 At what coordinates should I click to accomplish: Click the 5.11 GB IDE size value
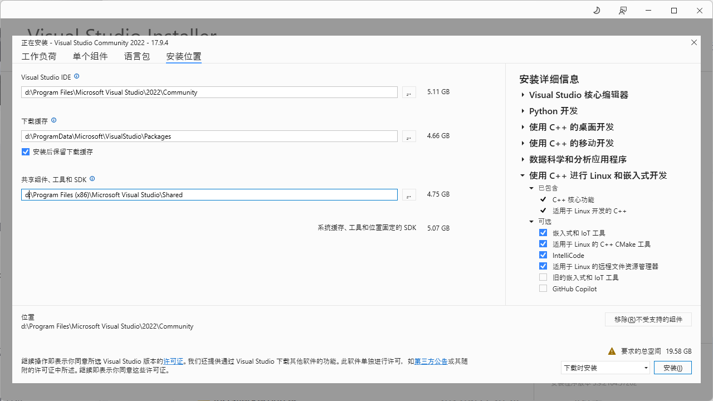438,92
